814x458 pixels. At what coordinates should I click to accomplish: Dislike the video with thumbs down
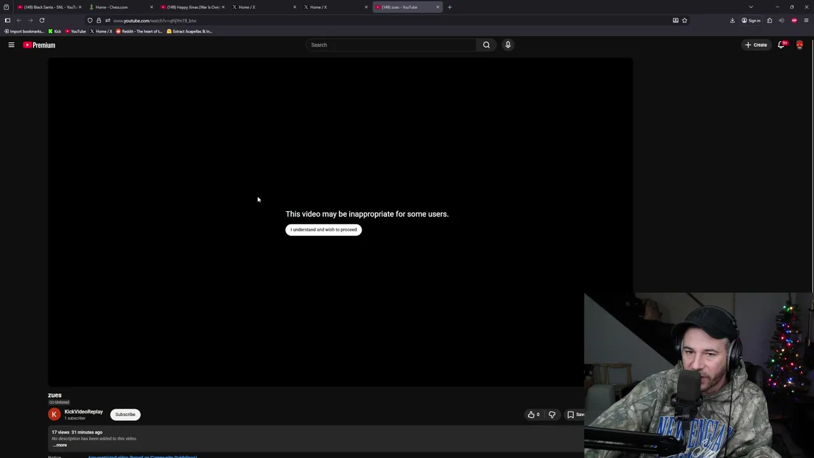(552, 415)
